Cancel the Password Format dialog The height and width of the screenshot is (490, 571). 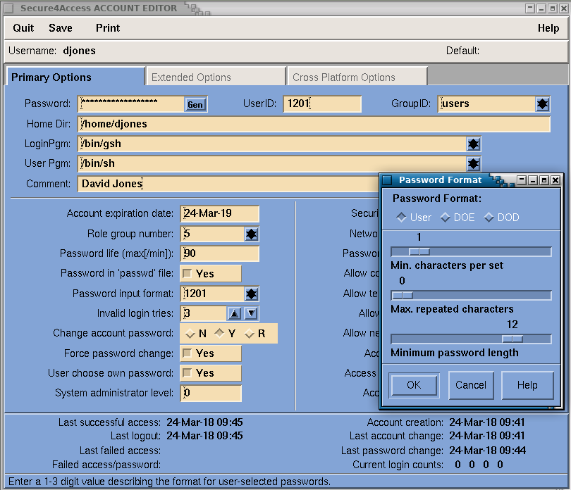470,385
